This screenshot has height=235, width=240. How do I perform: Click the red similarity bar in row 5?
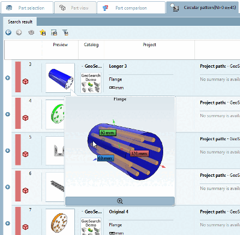click(x=18, y=150)
